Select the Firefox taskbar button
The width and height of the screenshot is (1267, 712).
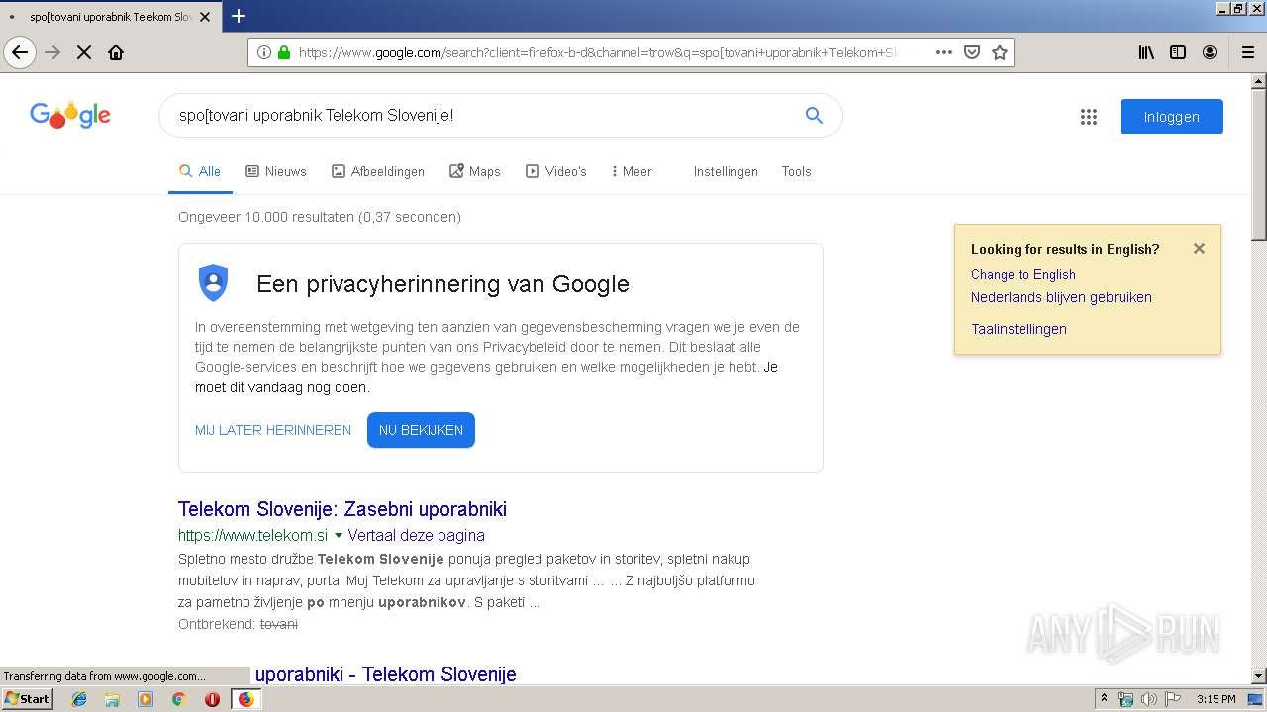[x=245, y=699]
